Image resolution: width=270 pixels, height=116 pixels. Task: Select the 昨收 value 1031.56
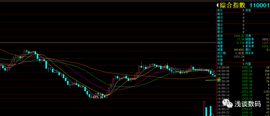point(239,56)
